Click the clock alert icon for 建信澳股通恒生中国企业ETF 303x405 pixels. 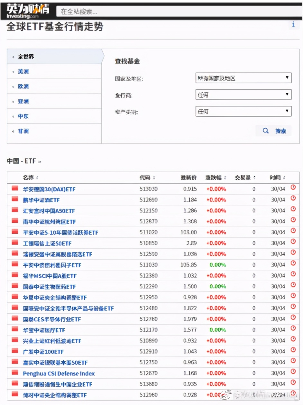(x=293, y=383)
